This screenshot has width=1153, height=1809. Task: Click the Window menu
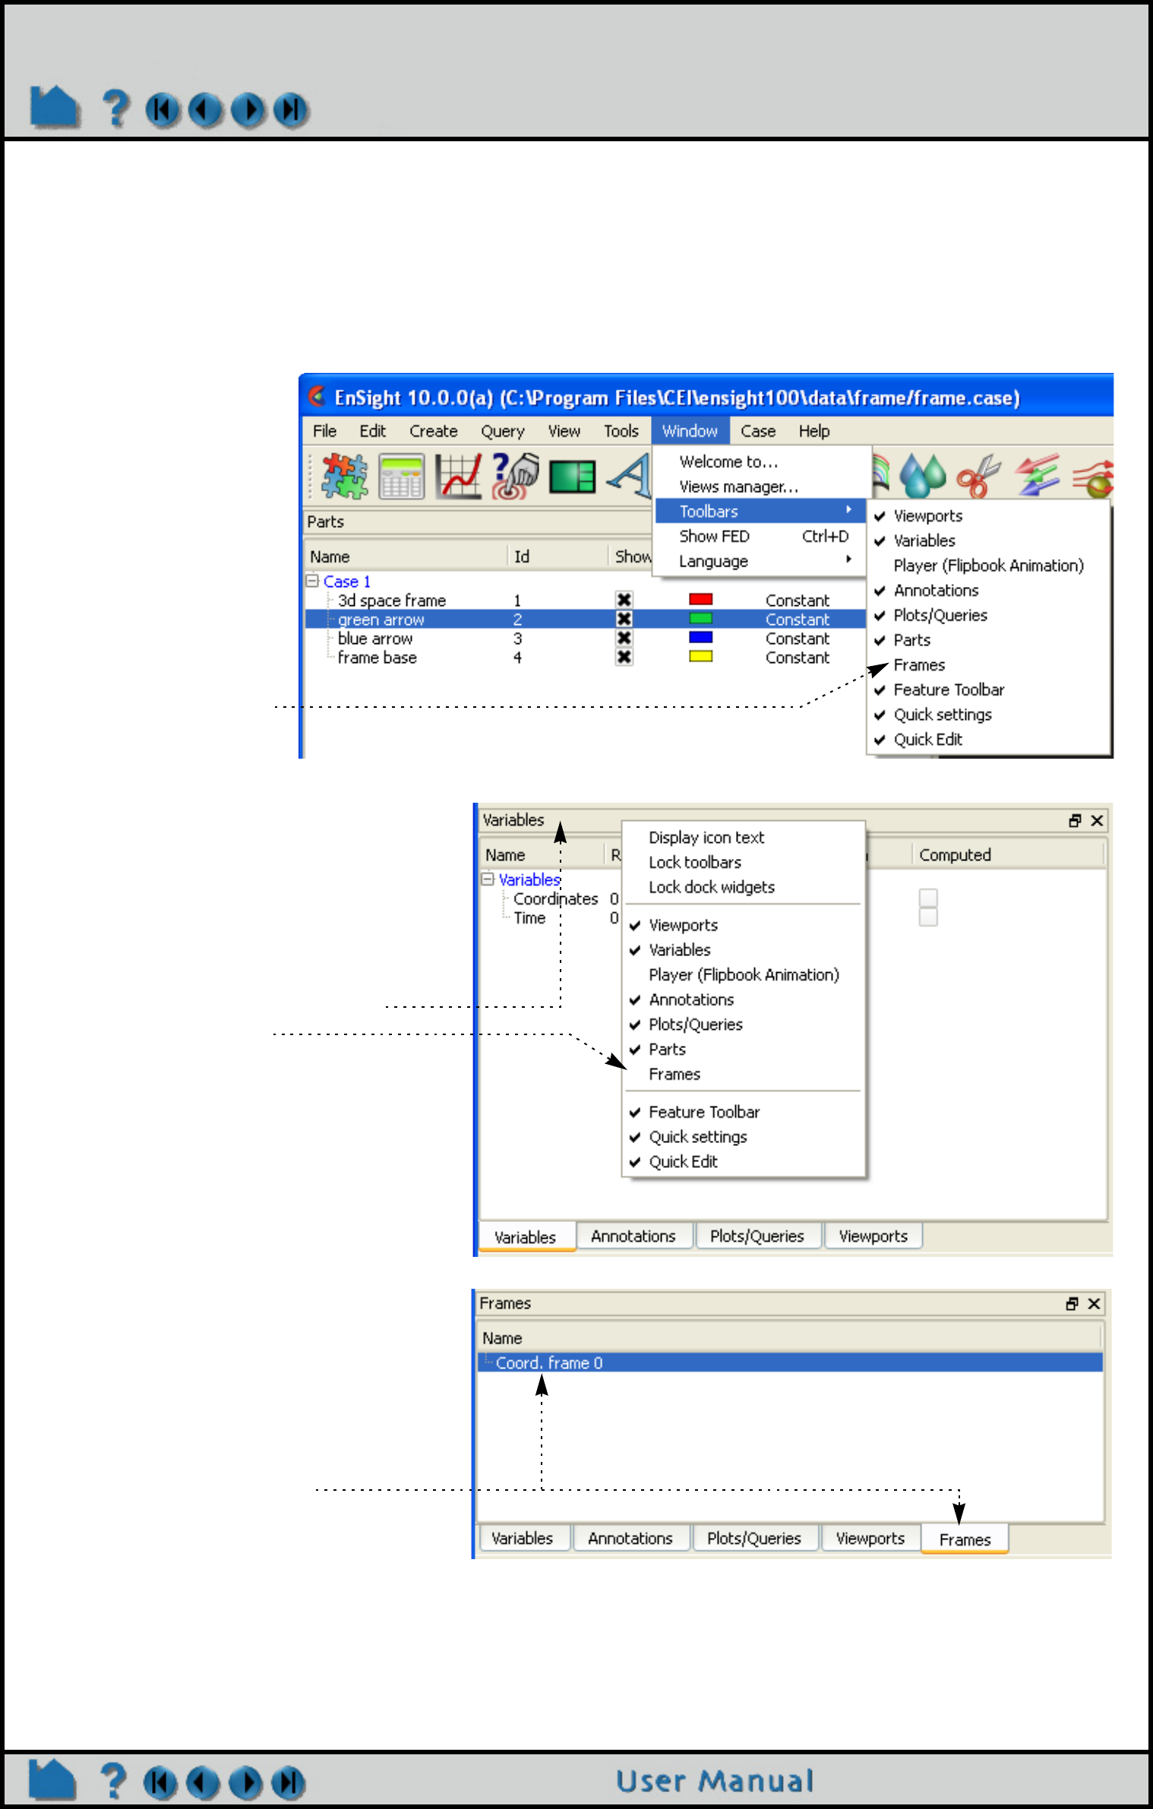click(690, 431)
